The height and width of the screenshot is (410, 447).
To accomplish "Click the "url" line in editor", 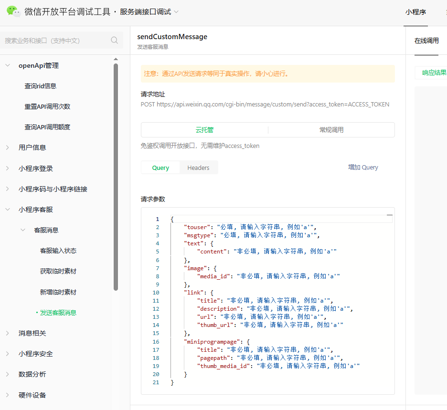I will click(x=262, y=317).
